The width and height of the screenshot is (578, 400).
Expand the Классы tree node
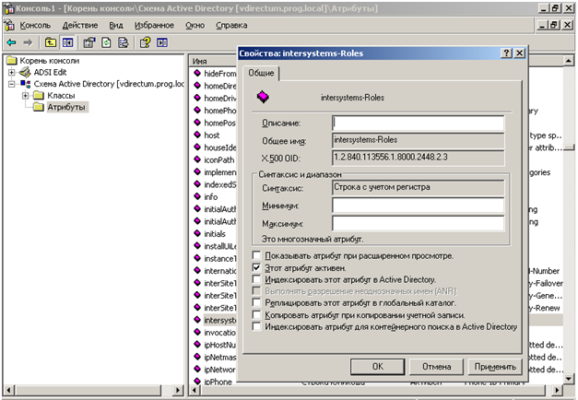click(26, 96)
